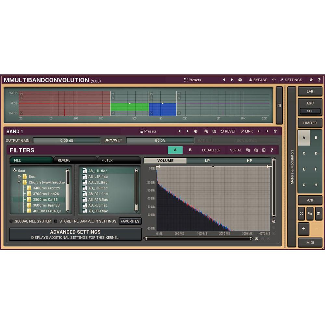Paste settings via the paste icon in Band 1 row
The width and height of the screenshot is (325, 325).
pyautogui.click(x=214, y=131)
